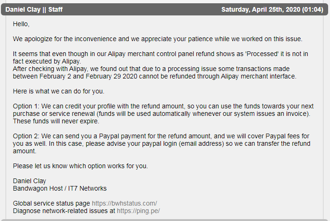Click the "Diagnose network-related issues at" label
Image resolution: width=330 pixels, height=221 pixels.
pos(64,211)
